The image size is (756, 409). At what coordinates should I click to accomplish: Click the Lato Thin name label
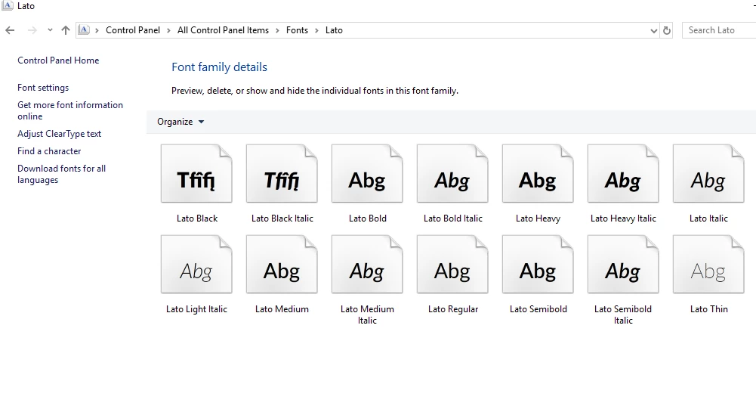click(x=708, y=309)
